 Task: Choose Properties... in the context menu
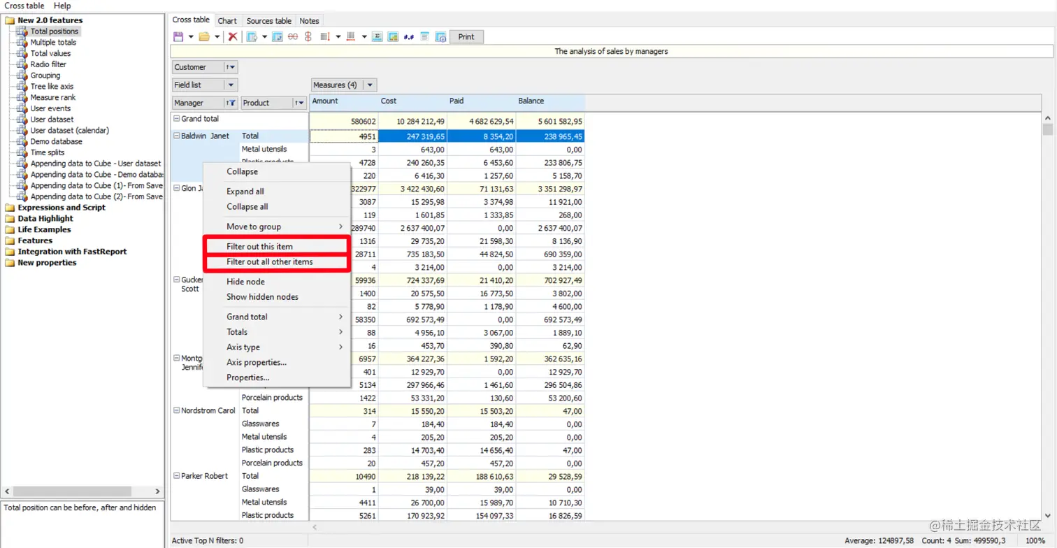point(277,378)
